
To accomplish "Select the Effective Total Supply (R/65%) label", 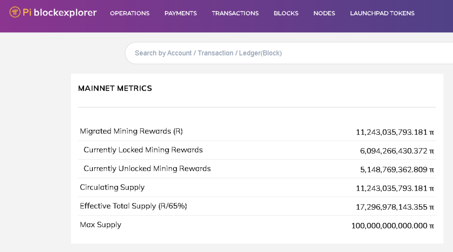I will (134, 206).
